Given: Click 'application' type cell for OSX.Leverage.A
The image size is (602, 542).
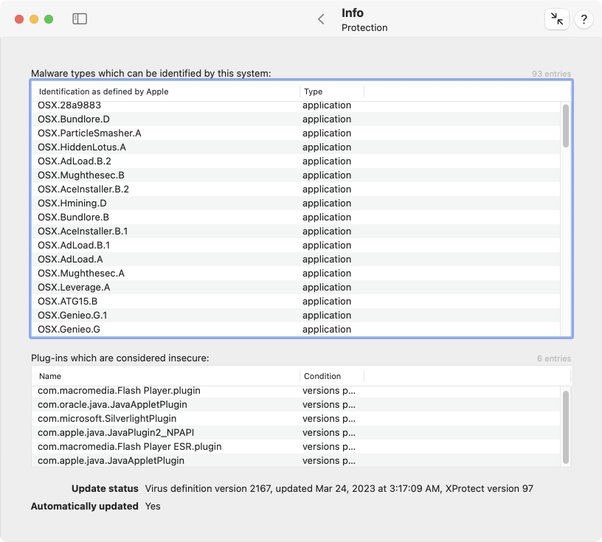Looking at the screenshot, I should 327,288.
